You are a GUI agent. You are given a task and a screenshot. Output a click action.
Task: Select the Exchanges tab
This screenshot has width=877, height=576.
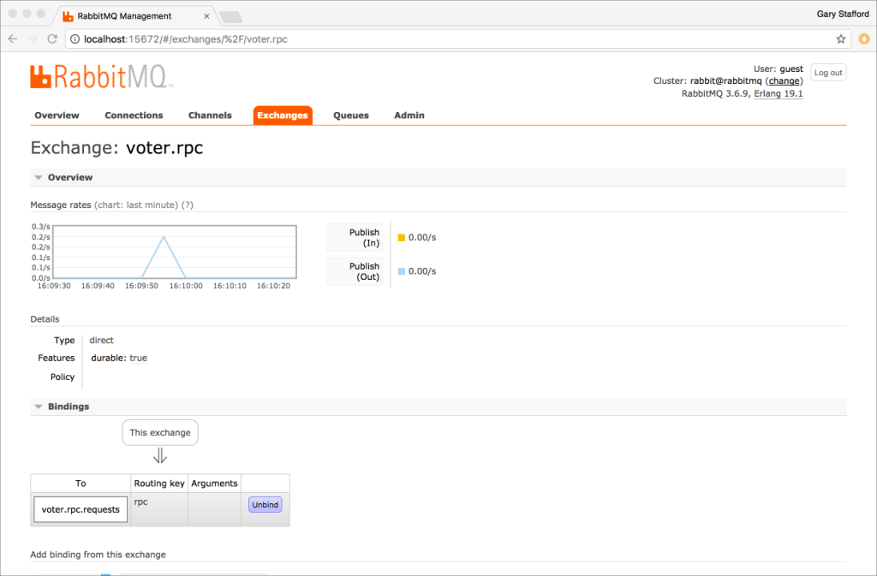coord(283,115)
